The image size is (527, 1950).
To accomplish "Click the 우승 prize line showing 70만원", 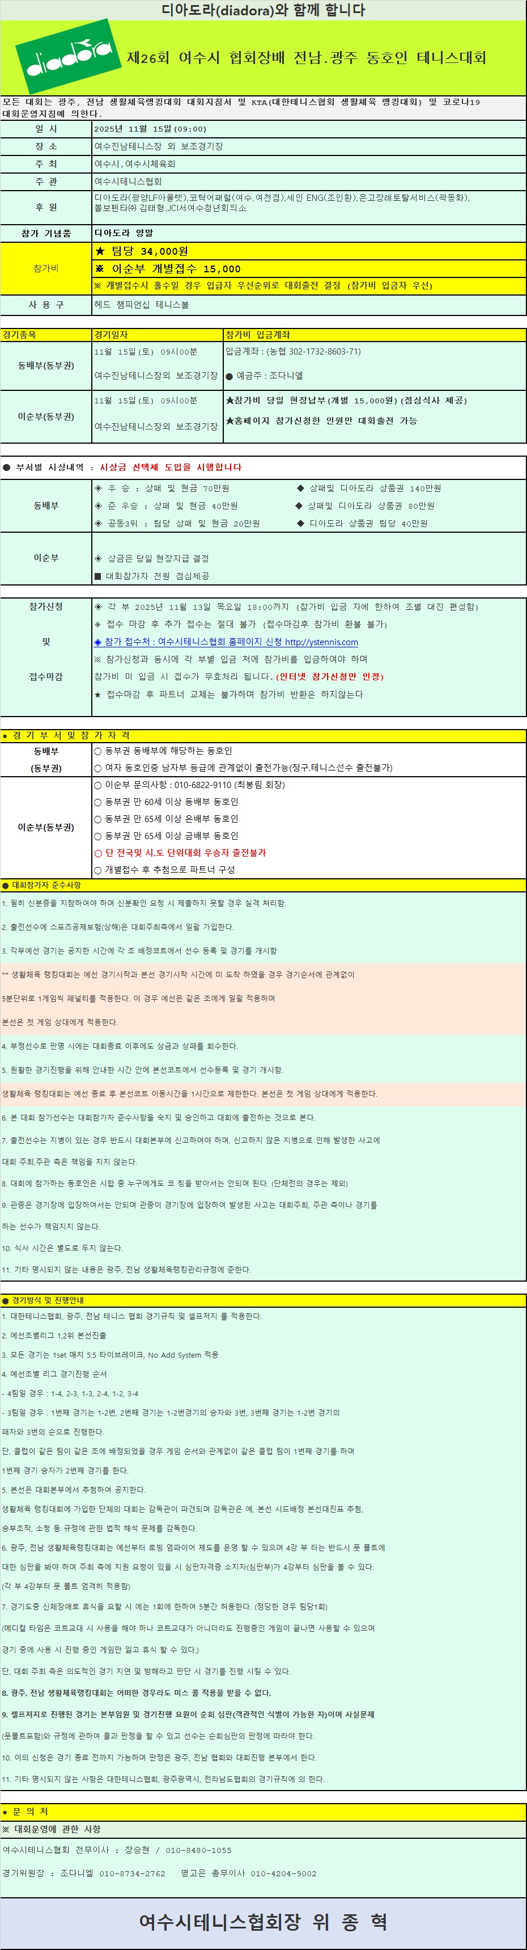I will [x=167, y=488].
